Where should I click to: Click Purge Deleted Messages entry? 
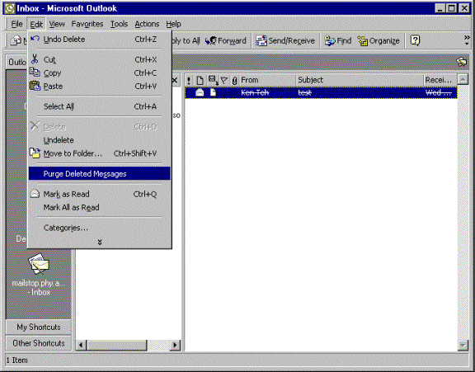click(99, 173)
